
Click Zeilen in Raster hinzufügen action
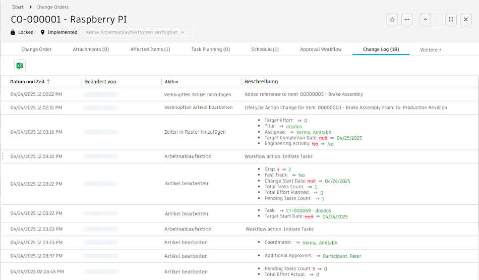coord(195,132)
